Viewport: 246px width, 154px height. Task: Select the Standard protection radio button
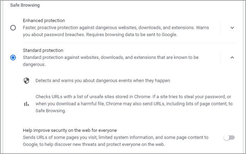point(13,58)
